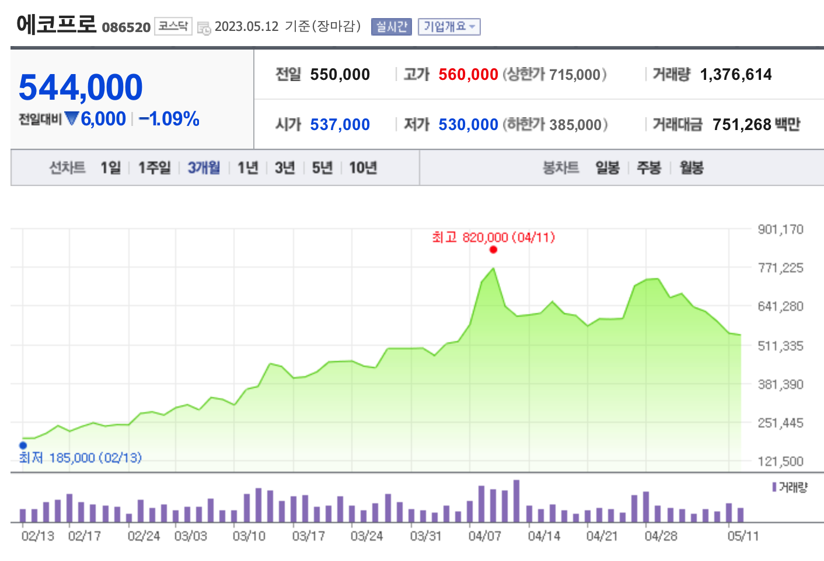Viewport: 824px width, 561px height.
Task: Click the 901,170 price axis label
Action: tap(781, 229)
